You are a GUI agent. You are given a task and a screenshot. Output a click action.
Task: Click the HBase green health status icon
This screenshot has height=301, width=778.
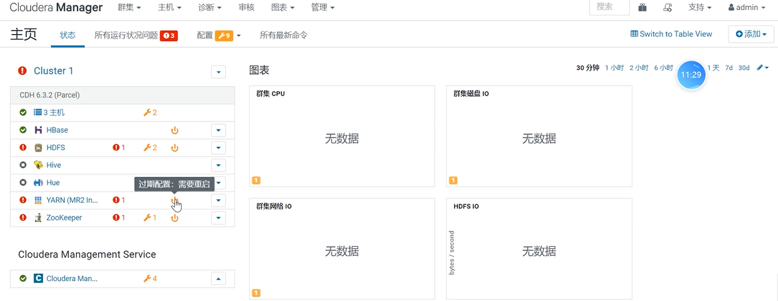(x=23, y=130)
